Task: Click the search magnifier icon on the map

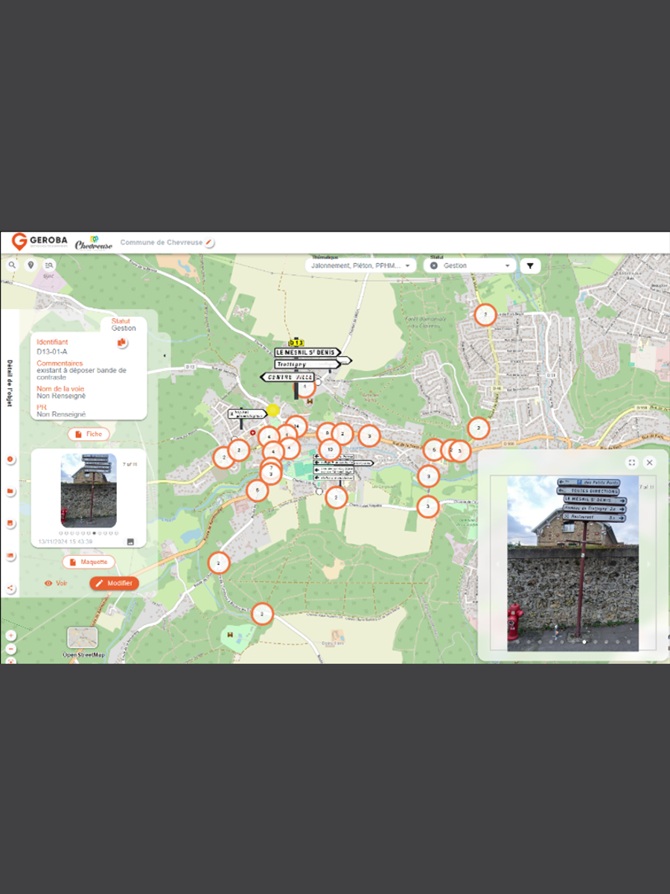Action: [x=12, y=265]
